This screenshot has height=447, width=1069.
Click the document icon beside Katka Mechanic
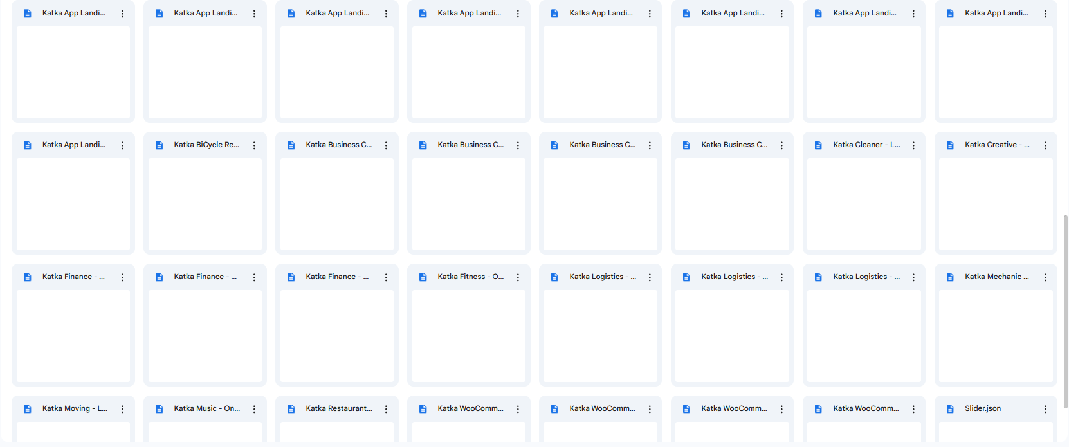click(x=950, y=277)
